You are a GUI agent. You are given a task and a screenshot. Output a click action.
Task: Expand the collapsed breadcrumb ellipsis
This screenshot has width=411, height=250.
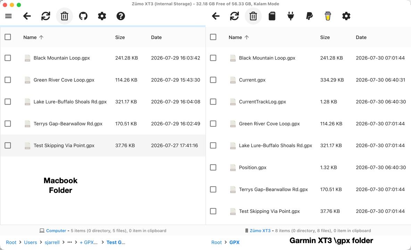69,242
